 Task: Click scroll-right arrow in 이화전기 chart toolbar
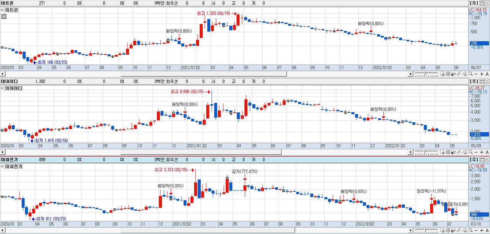[x=410, y=231]
